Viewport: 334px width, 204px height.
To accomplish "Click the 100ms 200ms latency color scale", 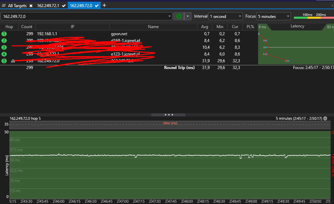I will 313,16.
